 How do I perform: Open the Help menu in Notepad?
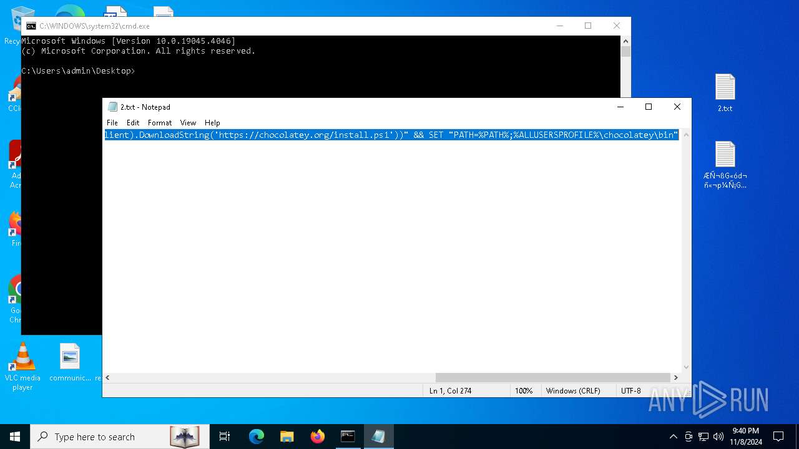(212, 123)
